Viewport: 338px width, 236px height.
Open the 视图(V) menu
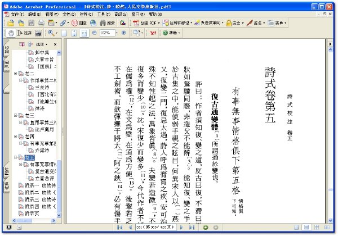[52, 15]
